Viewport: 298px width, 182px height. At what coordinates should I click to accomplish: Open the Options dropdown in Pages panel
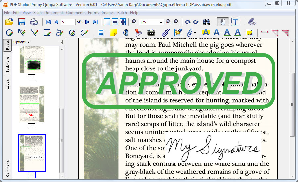tap(21, 42)
